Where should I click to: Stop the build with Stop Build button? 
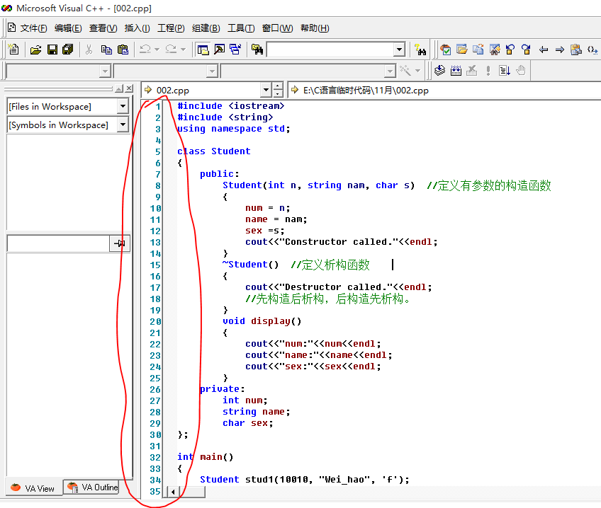pos(471,71)
